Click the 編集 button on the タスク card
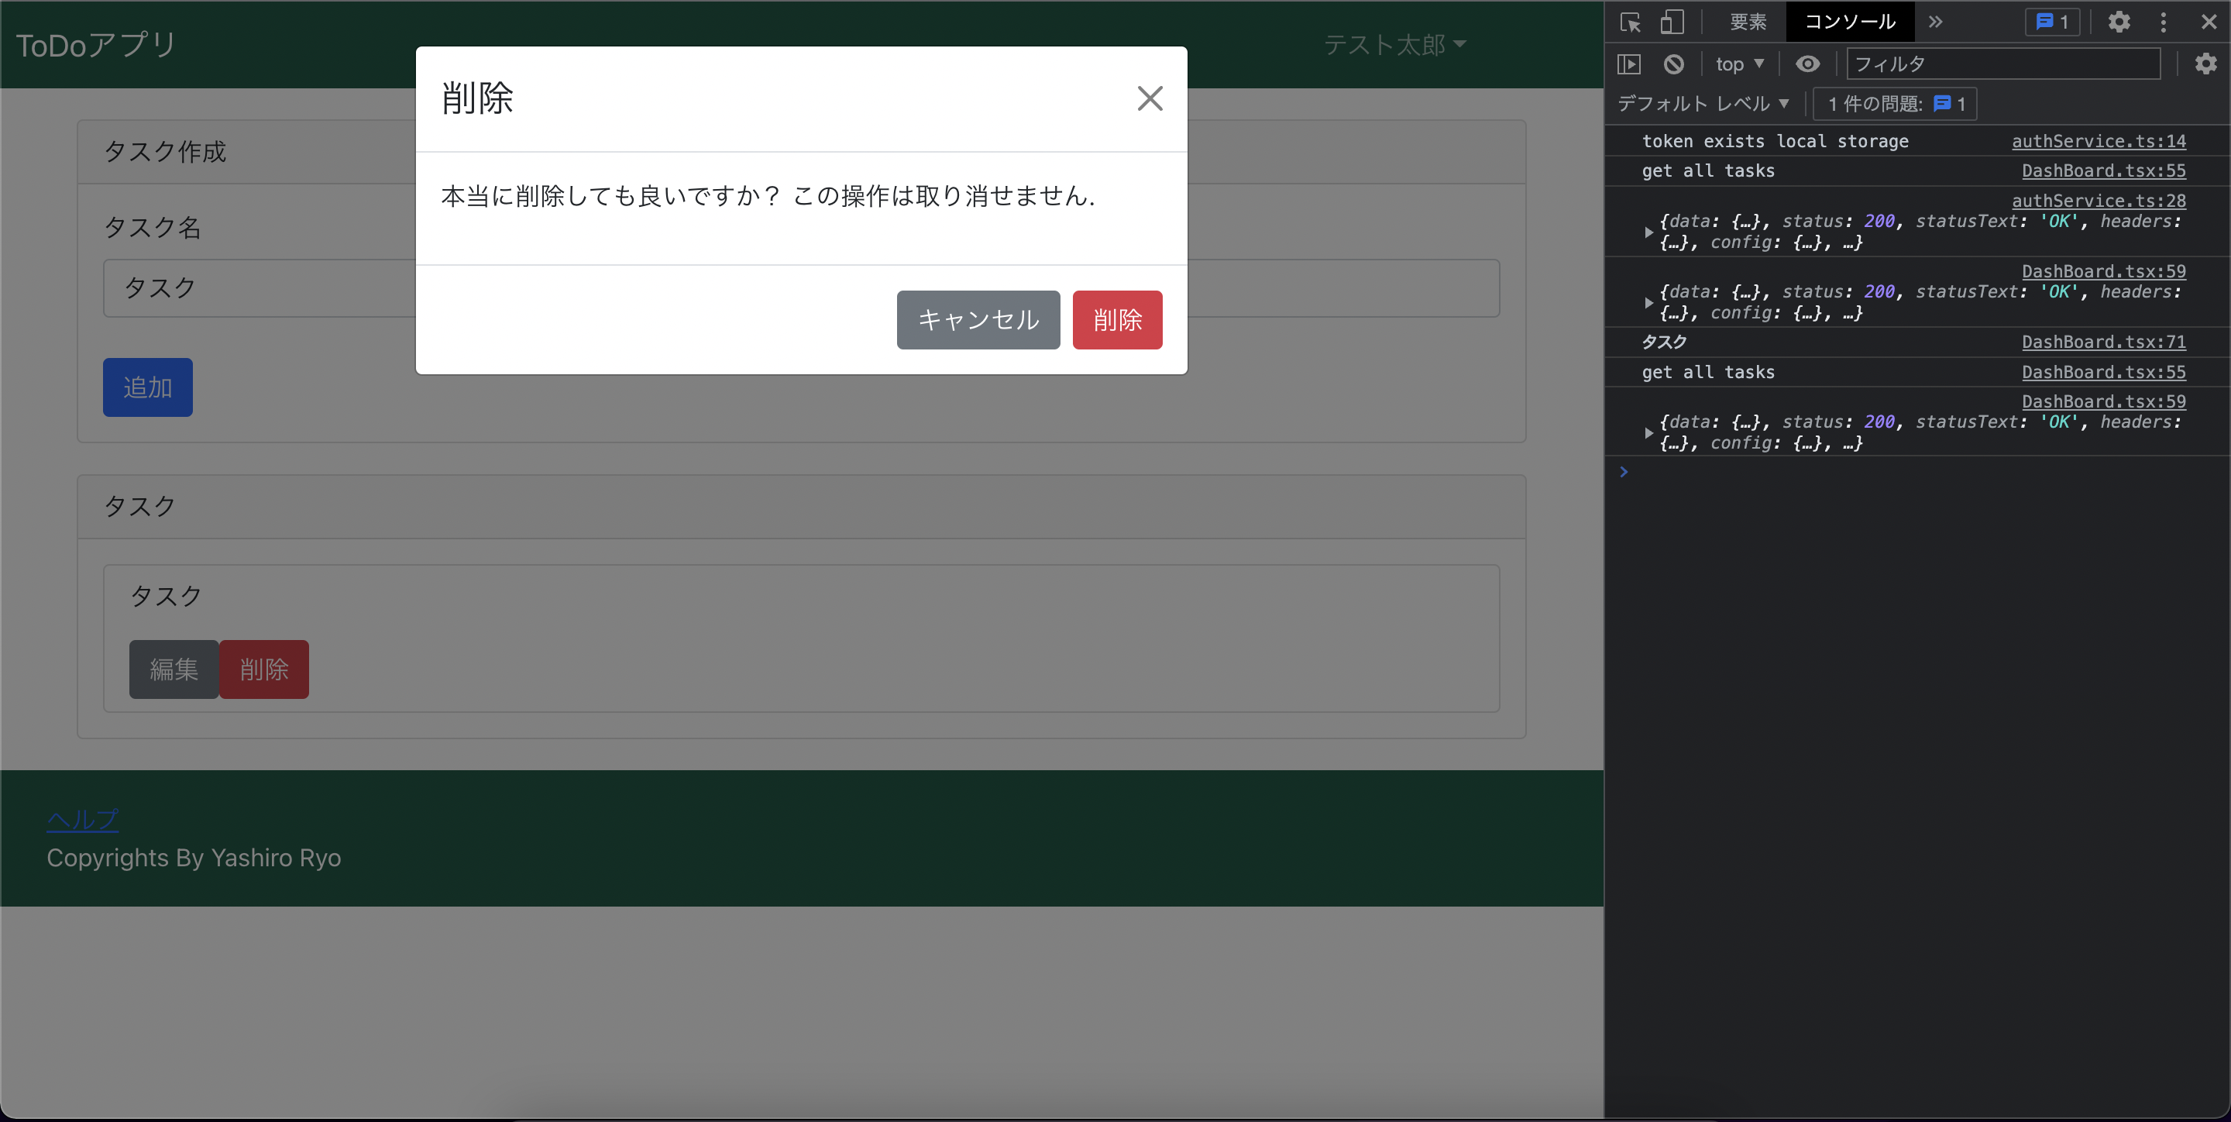The image size is (2231, 1122). pos(174,669)
